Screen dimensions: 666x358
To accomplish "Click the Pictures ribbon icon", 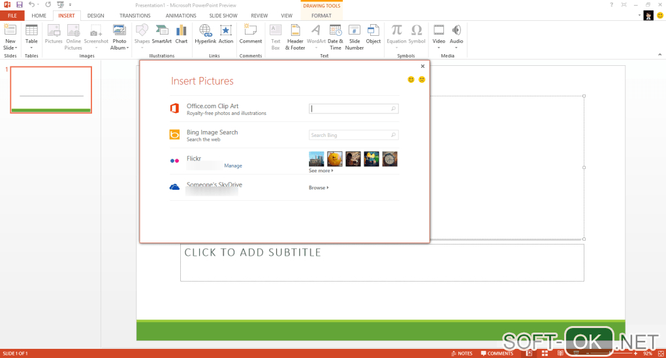I will coord(54,34).
